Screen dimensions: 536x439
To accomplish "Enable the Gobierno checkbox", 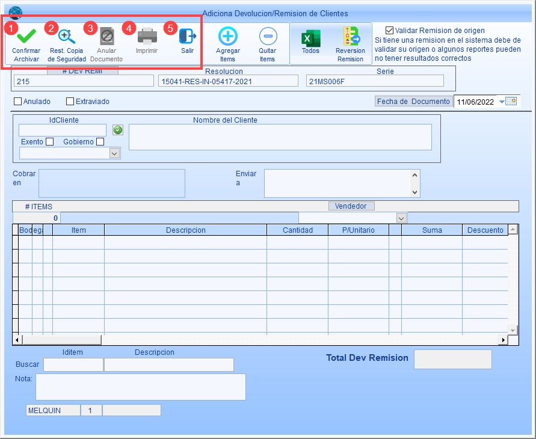I will click(100, 142).
